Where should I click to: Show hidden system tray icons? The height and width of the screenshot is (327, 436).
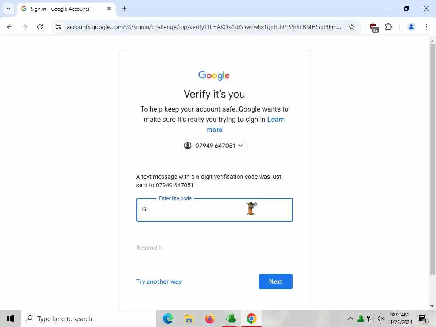[350, 318]
